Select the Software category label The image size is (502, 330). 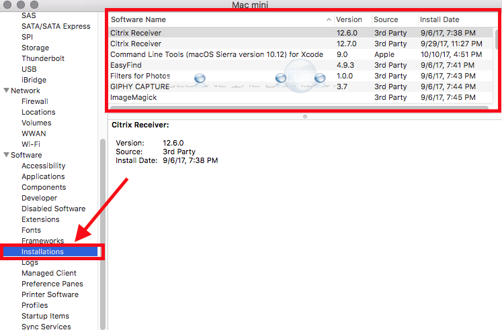point(26,155)
